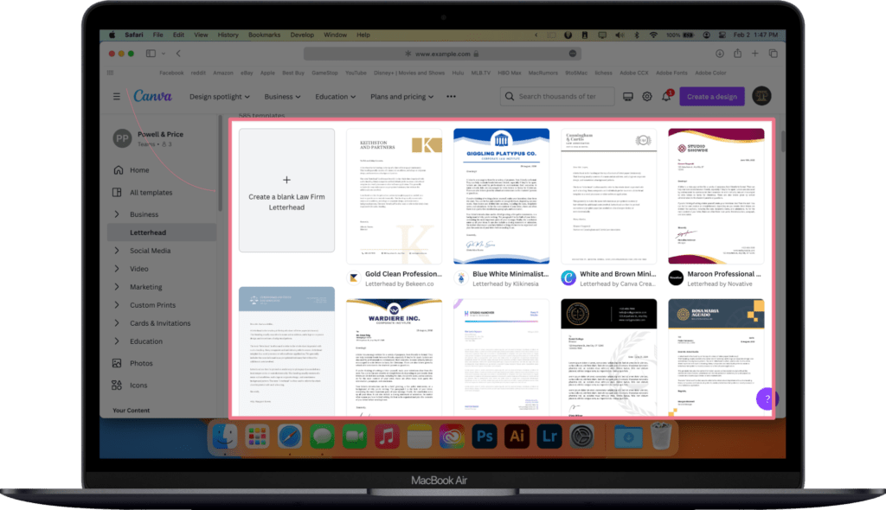Show Safari tab overview
Image resolution: width=886 pixels, height=510 pixels.
tap(773, 54)
